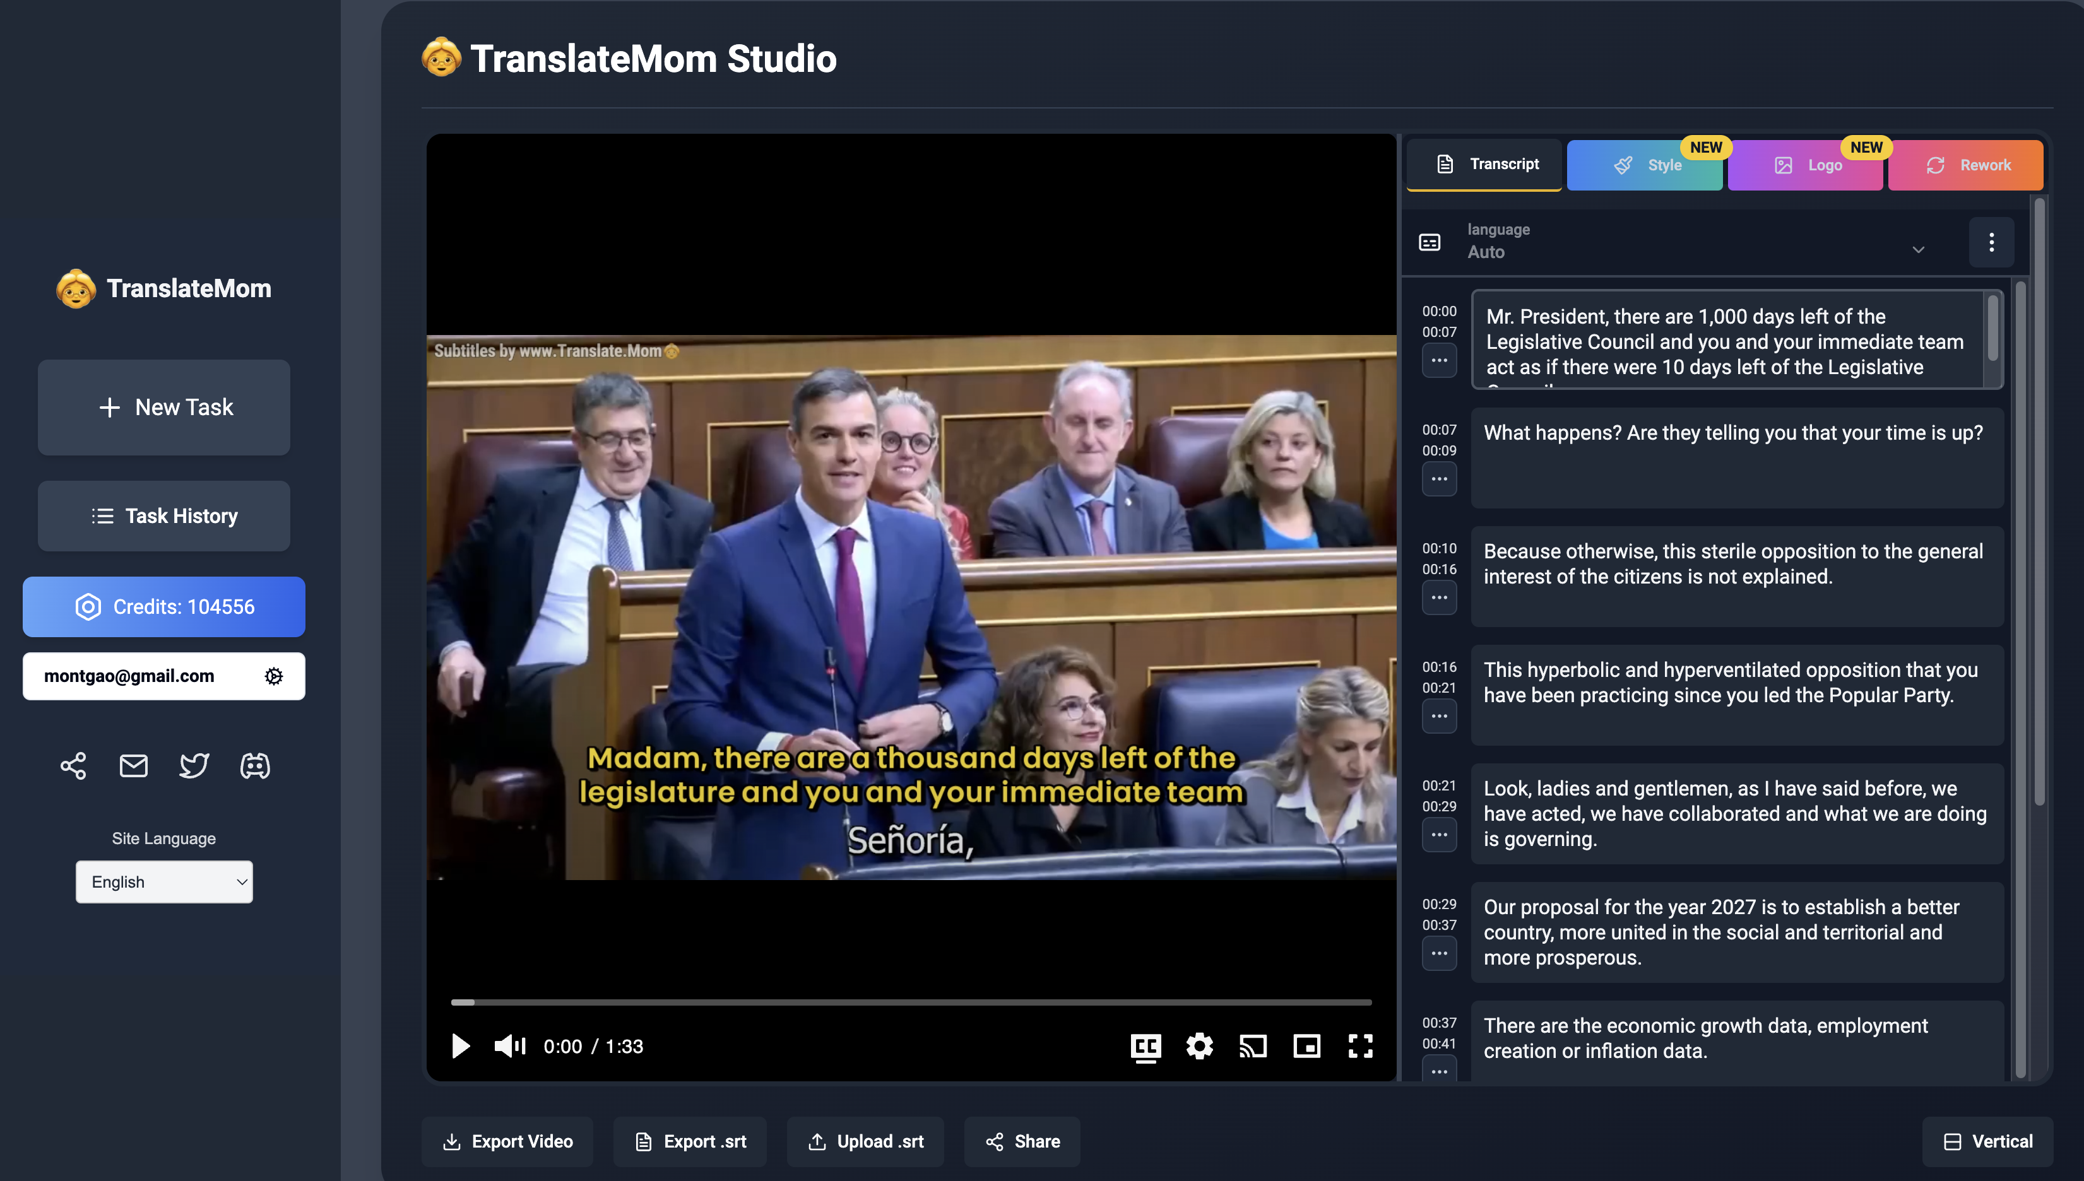This screenshot has height=1181, width=2084.
Task: Click the New Task button
Action: coord(164,407)
